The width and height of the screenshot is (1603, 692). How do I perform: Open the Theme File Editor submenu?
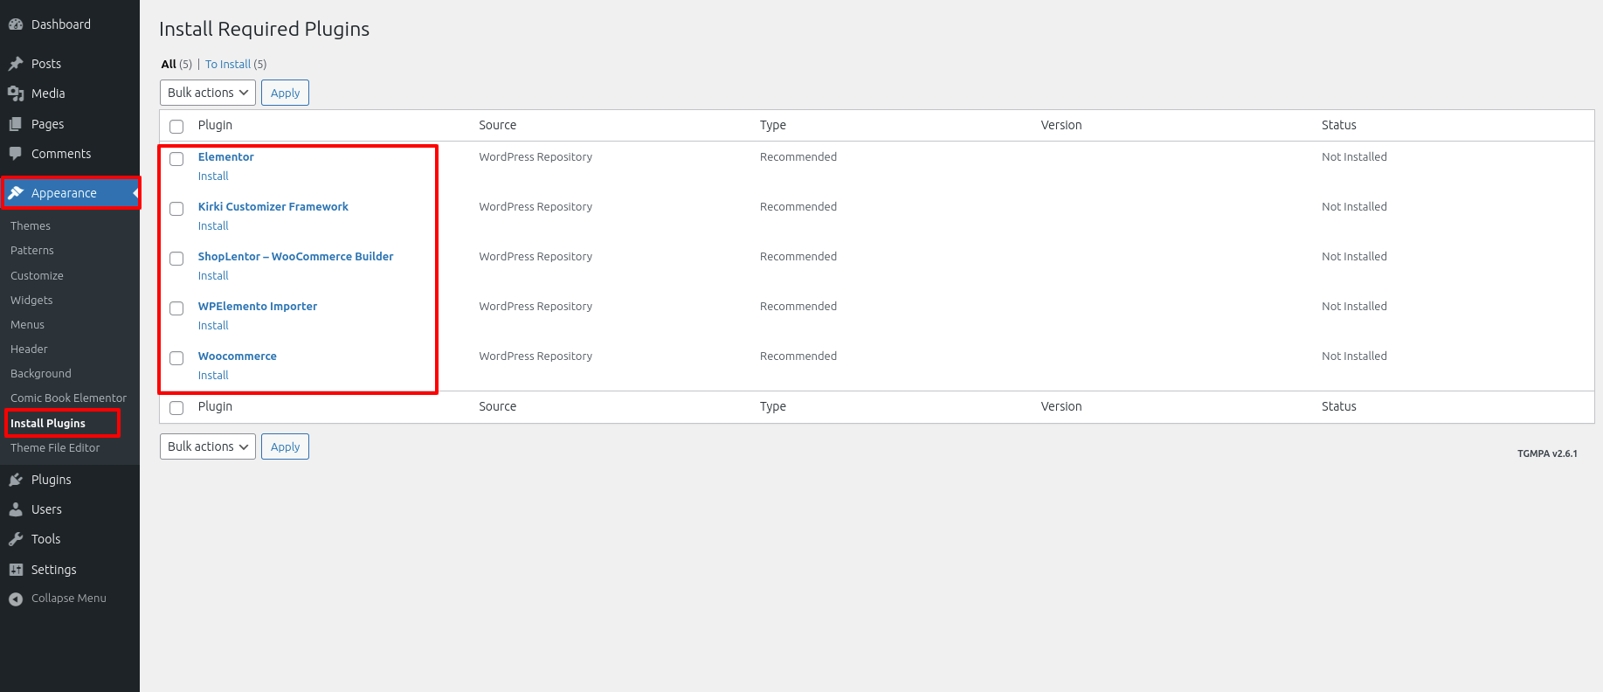point(55,447)
